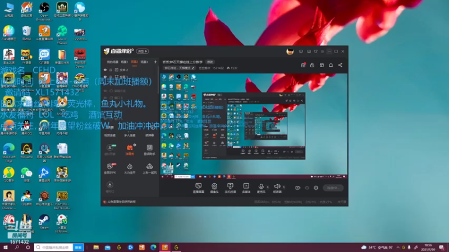The height and width of the screenshot is (252, 449).
Task: Open the gear settings in bottom bar
Action: point(316,188)
